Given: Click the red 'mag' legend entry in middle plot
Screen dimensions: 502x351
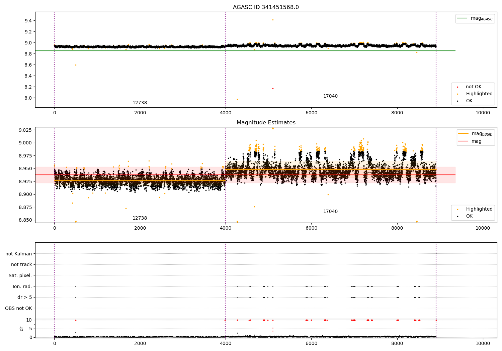Looking at the screenshot, I should pos(470,141).
